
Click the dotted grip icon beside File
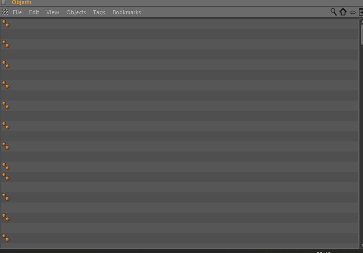5,12
